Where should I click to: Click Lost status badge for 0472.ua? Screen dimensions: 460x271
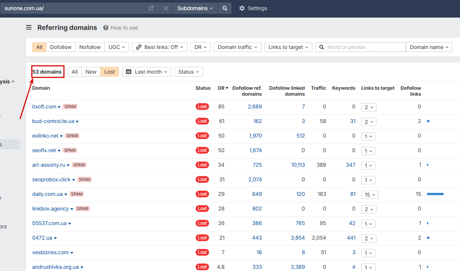pos(202,238)
